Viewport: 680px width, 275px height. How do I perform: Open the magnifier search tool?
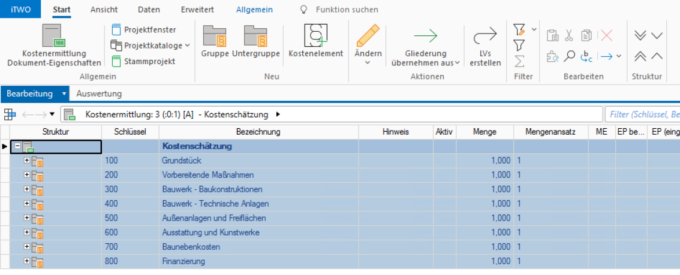coord(570,56)
